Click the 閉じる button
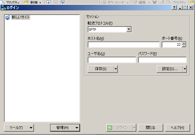 151,128
